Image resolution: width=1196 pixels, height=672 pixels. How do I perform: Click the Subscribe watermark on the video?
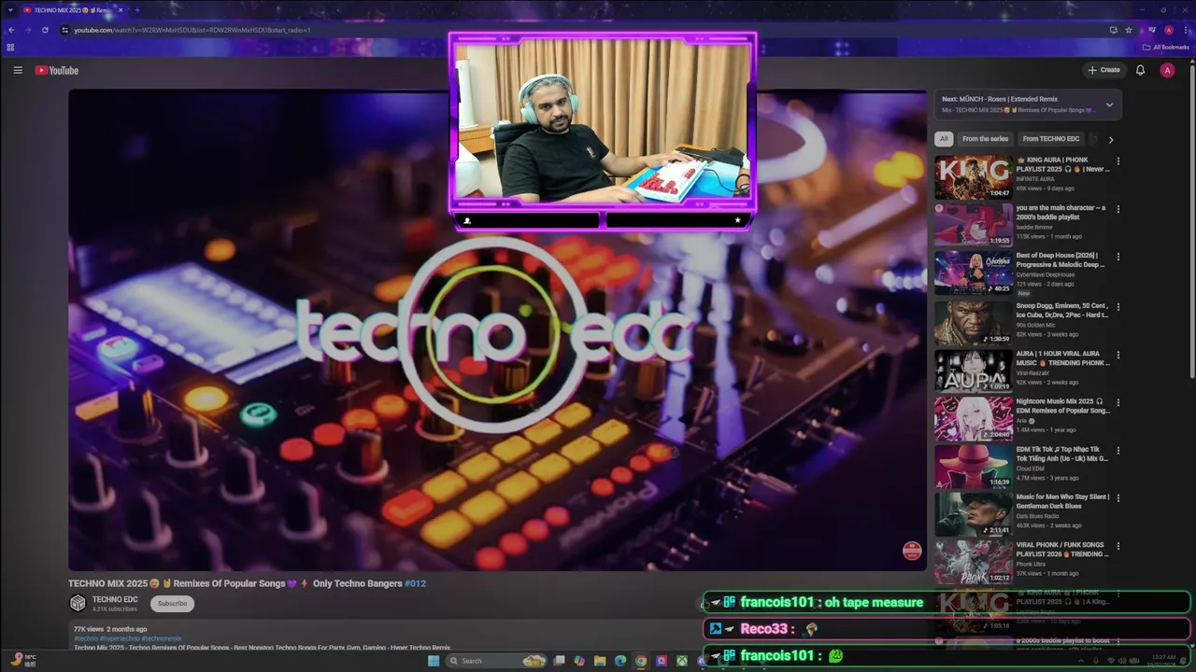point(912,551)
